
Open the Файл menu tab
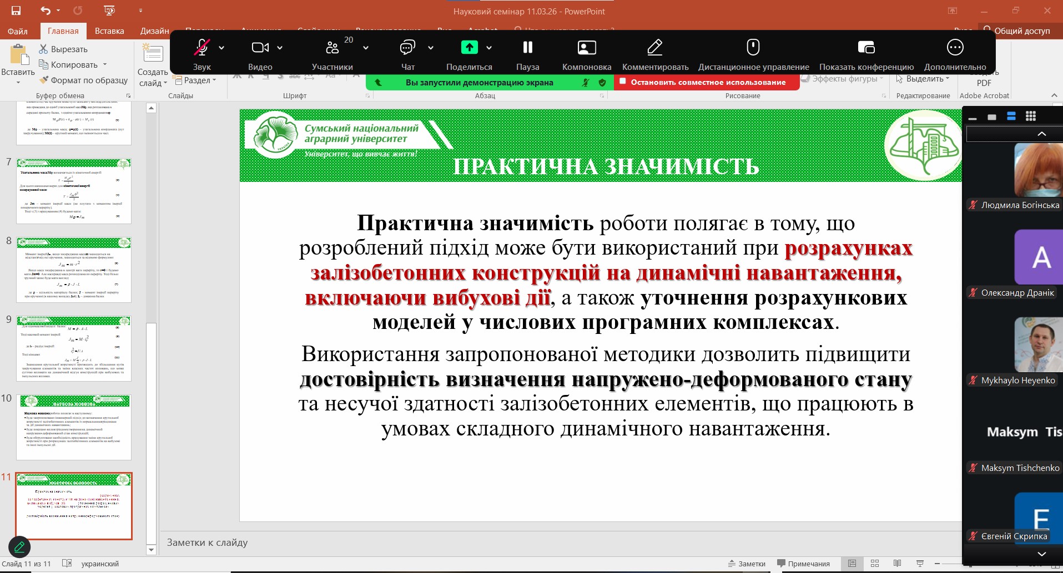pos(18,31)
